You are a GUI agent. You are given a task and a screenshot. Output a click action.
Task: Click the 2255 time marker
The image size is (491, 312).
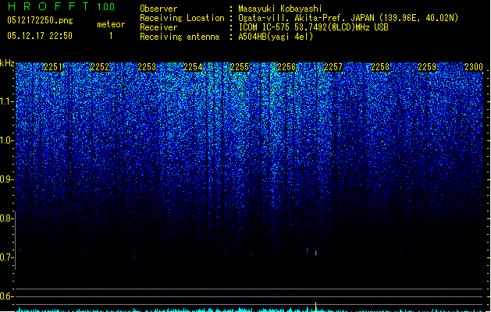240,67
